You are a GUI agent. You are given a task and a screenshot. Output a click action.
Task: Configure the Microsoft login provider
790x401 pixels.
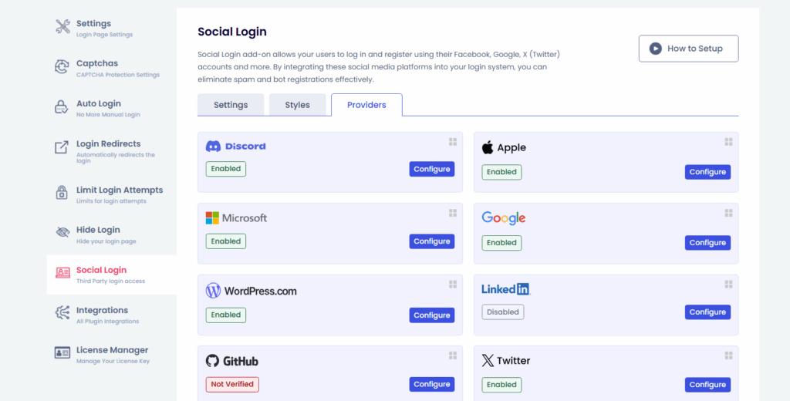(431, 241)
